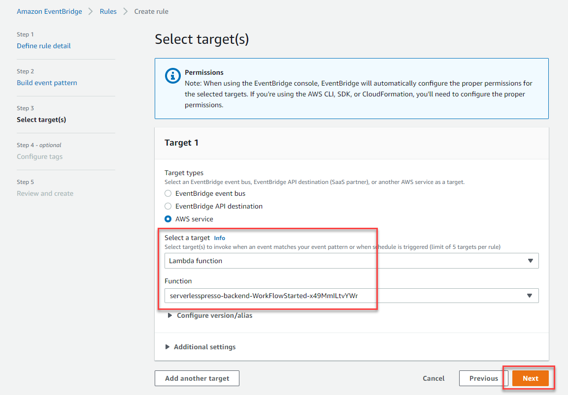Click the Permissions info circle icon

[173, 76]
